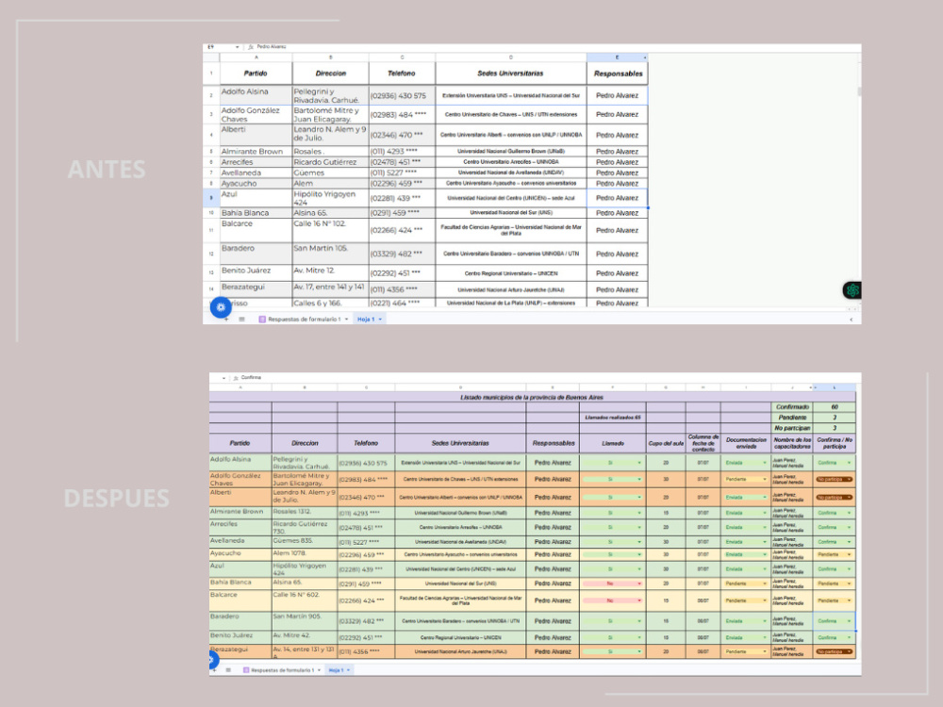Open the all-sheets list in the ANTES sheet
Viewport: 943px width, 707px height.
pos(241,320)
